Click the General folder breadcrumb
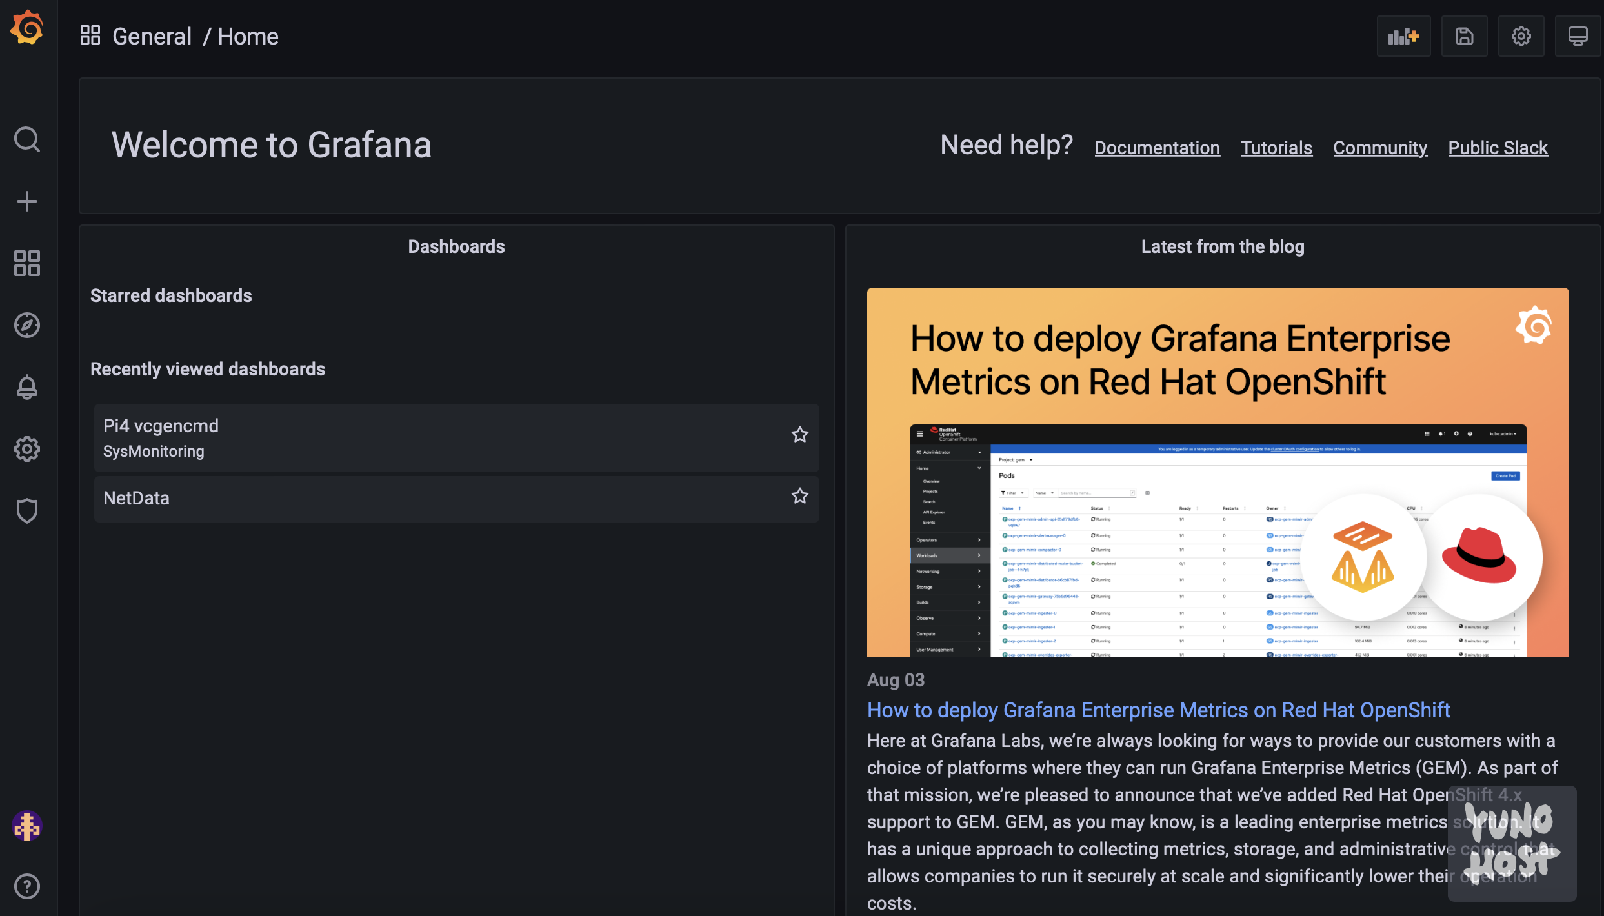The width and height of the screenshot is (1604, 916). 152,36
